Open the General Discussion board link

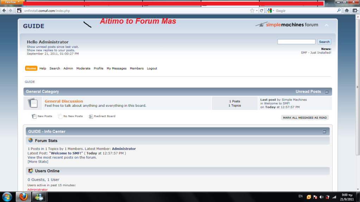click(64, 101)
